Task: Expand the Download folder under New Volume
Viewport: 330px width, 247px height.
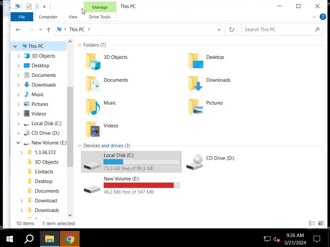Action: [22, 201]
